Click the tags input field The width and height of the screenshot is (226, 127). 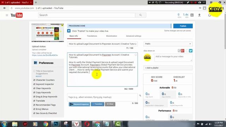(102, 97)
